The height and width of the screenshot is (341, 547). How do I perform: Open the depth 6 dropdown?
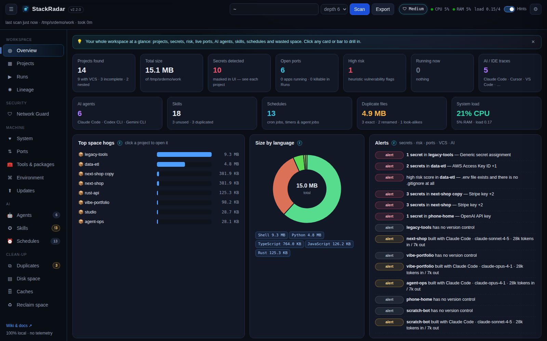click(334, 9)
